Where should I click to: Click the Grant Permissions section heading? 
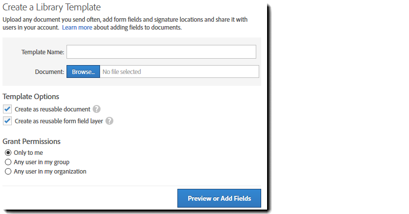[x=32, y=141]
